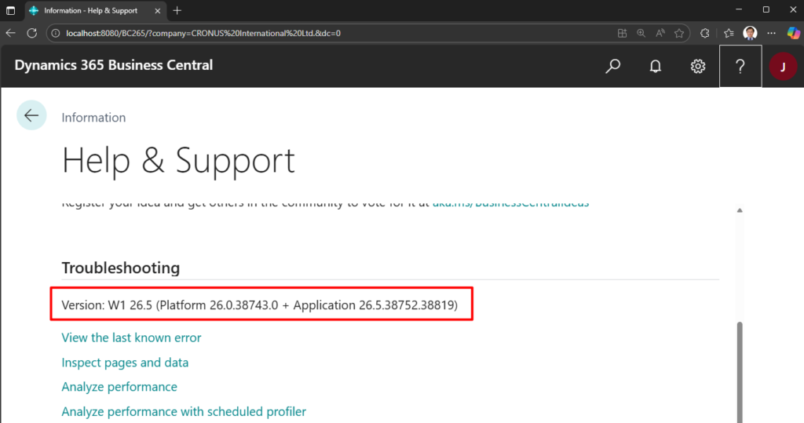Open the browser tab actions menu
This screenshot has height=423, width=804.
(x=10, y=10)
